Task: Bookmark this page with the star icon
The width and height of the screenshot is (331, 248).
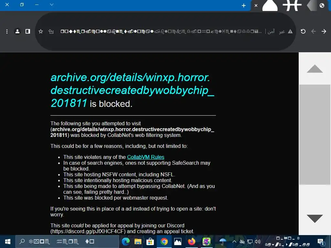Action: point(41,31)
